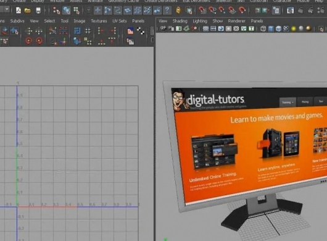Rotate UVs clockwise with right red spiral
The image size is (327, 241).
point(39,41)
